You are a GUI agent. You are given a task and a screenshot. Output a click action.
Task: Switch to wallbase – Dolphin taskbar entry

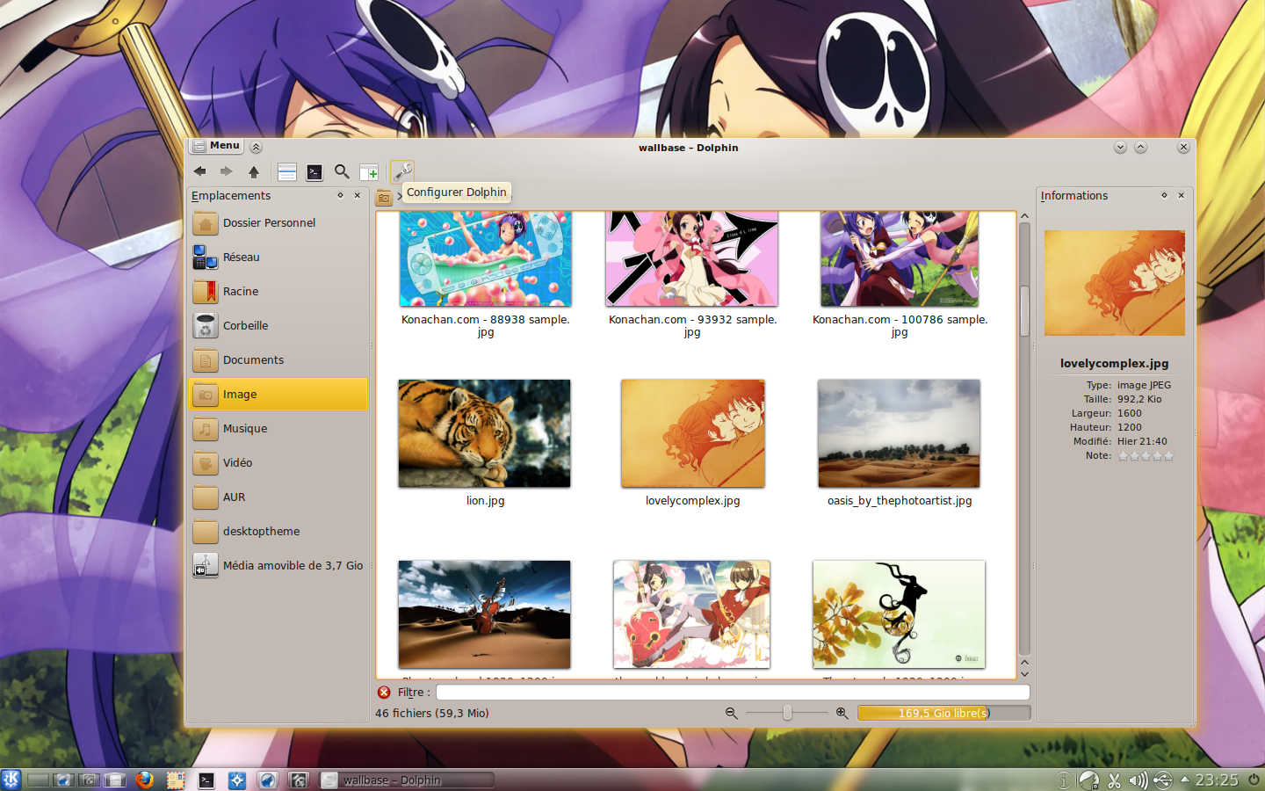(x=408, y=780)
